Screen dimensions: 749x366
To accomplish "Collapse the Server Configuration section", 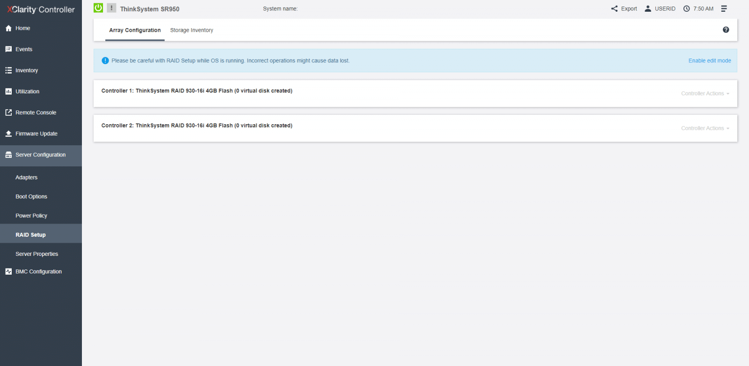I will coord(41,156).
